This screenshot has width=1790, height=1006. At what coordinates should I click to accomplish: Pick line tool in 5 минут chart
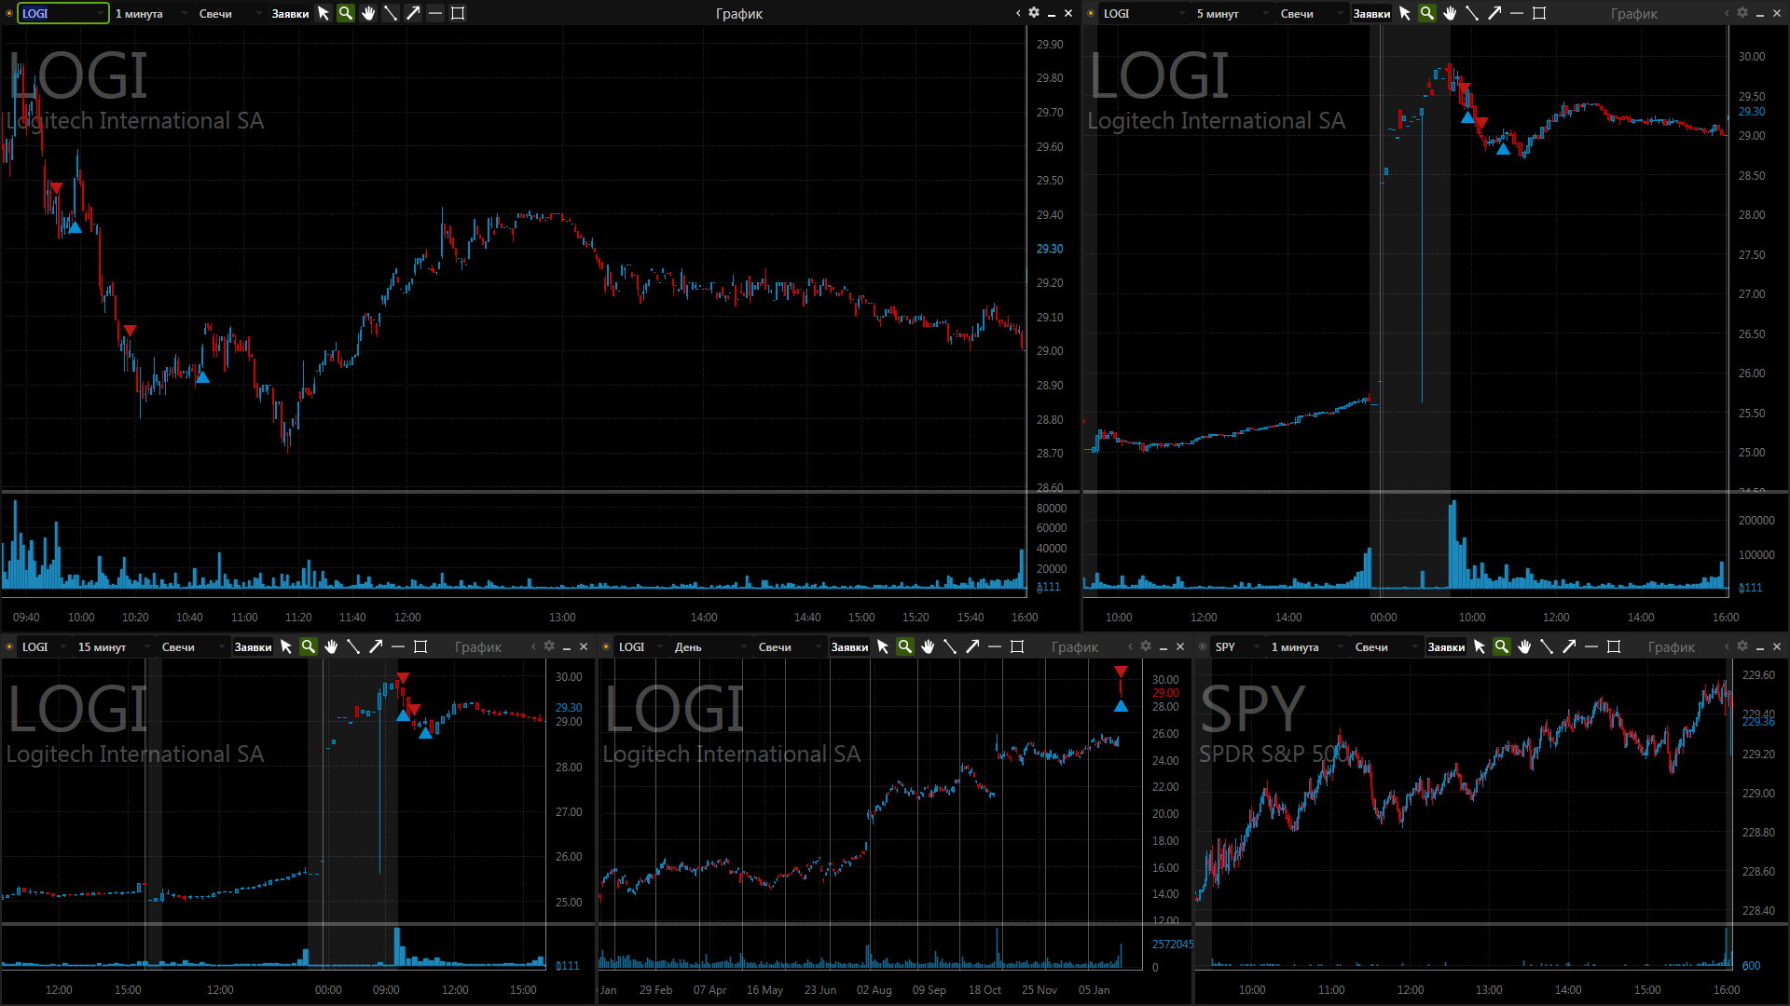coord(1472,13)
